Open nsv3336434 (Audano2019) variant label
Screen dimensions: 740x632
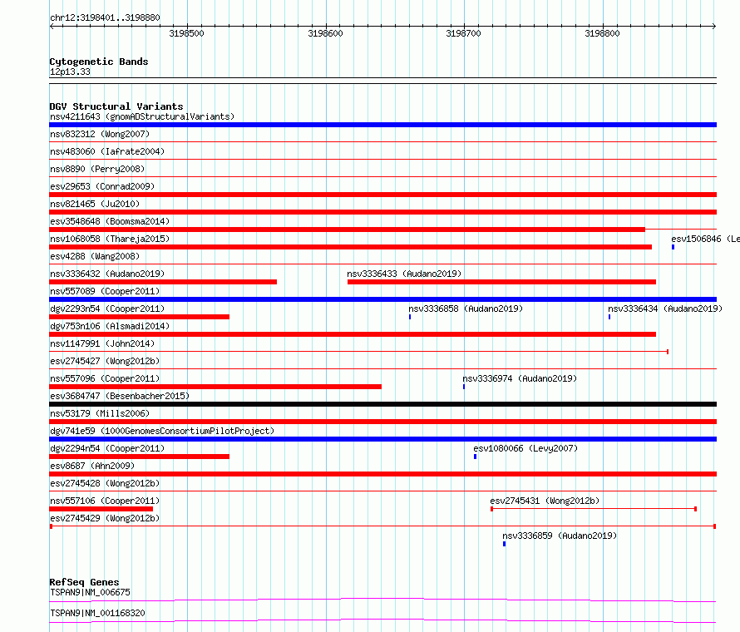pyautogui.click(x=665, y=309)
